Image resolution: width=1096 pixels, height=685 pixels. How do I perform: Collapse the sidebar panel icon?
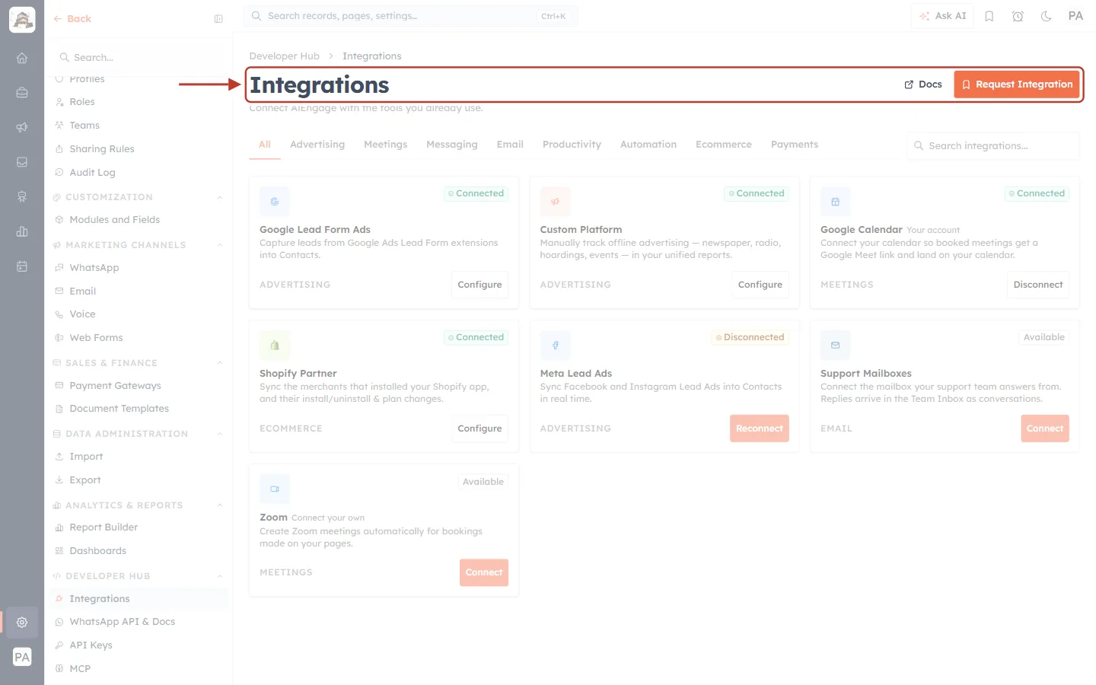point(218,19)
